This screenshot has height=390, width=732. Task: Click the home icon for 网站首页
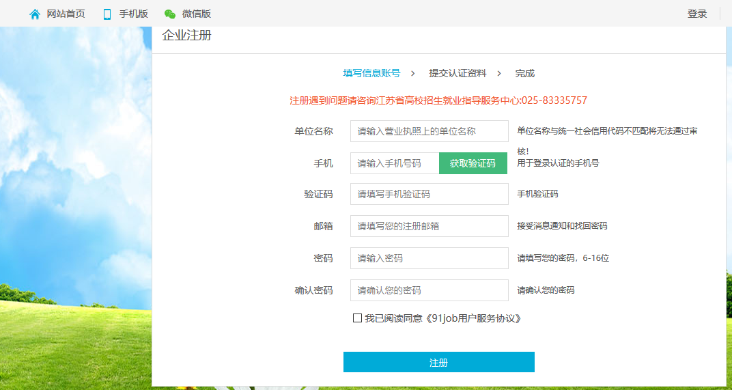(x=35, y=14)
